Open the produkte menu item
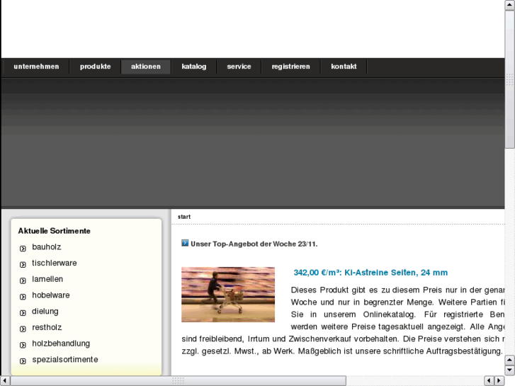The height and width of the screenshot is (386, 515). click(95, 67)
